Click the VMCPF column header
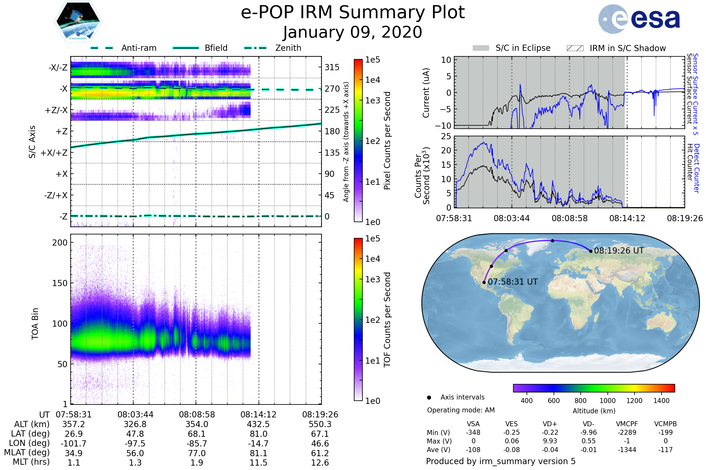The width and height of the screenshot is (706, 470). coord(627,424)
